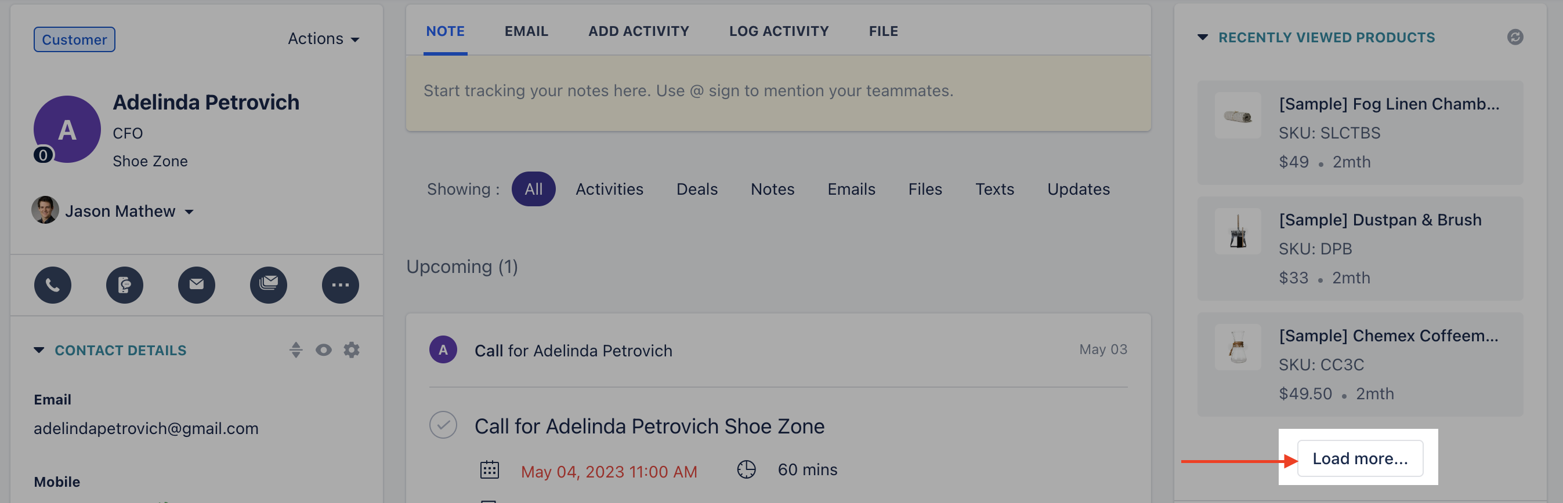Open the Dustpan & Brush product thumbnail
1563x503 pixels.
click(1238, 231)
